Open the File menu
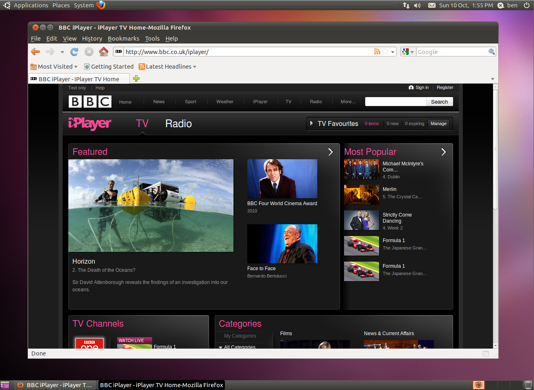Image resolution: width=534 pixels, height=390 pixels. (x=36, y=39)
